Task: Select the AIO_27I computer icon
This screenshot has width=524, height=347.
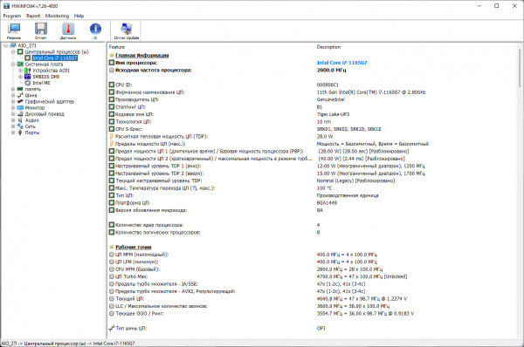Action: (13, 45)
